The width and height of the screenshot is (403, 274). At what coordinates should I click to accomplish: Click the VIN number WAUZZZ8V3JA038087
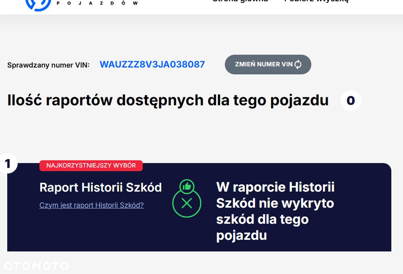[x=152, y=64]
